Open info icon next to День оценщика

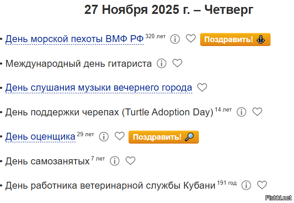(x=104, y=137)
